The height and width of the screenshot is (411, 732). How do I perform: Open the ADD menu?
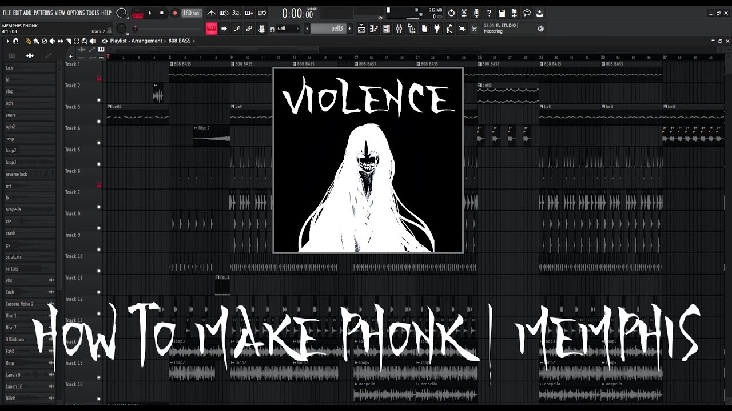(27, 13)
